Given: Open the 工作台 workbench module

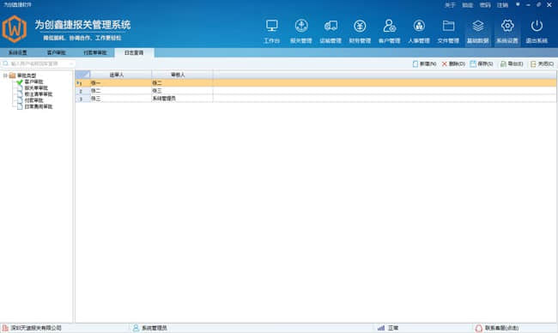Looking at the screenshot, I should 271,31.
